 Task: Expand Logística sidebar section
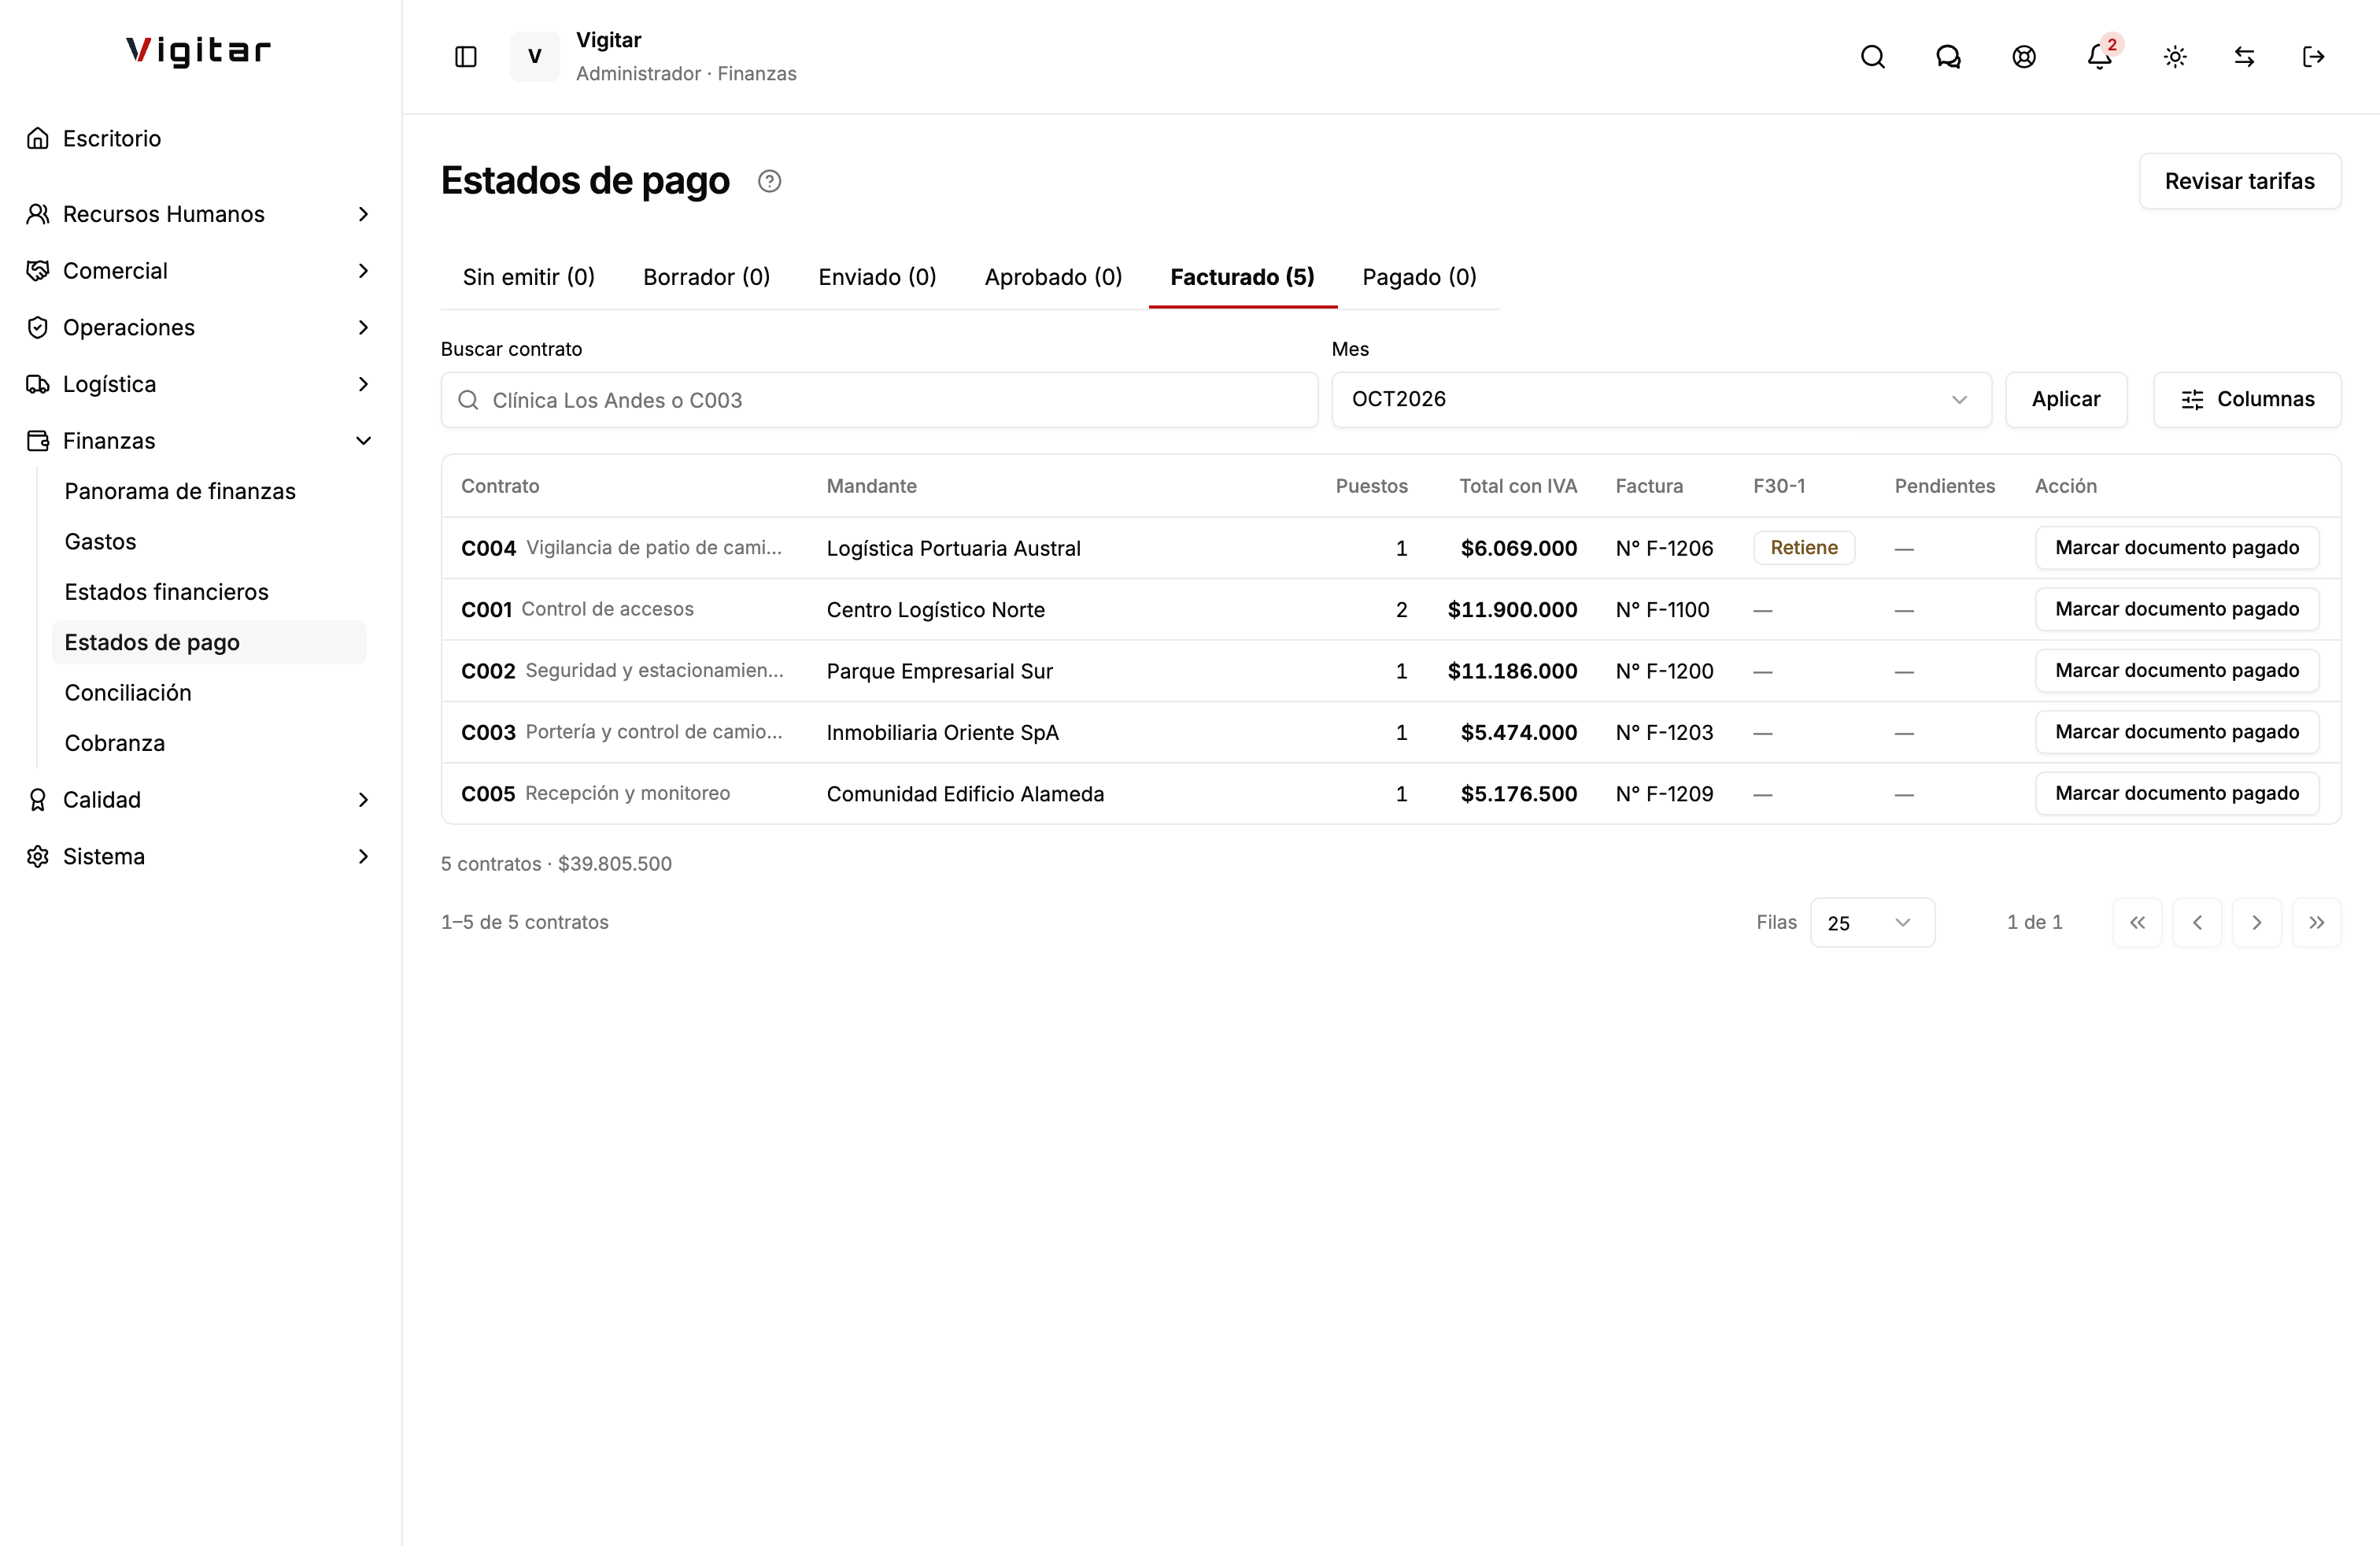(200, 384)
